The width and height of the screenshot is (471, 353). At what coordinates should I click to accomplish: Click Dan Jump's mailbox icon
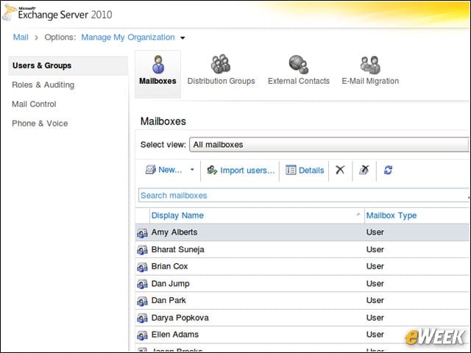(142, 284)
